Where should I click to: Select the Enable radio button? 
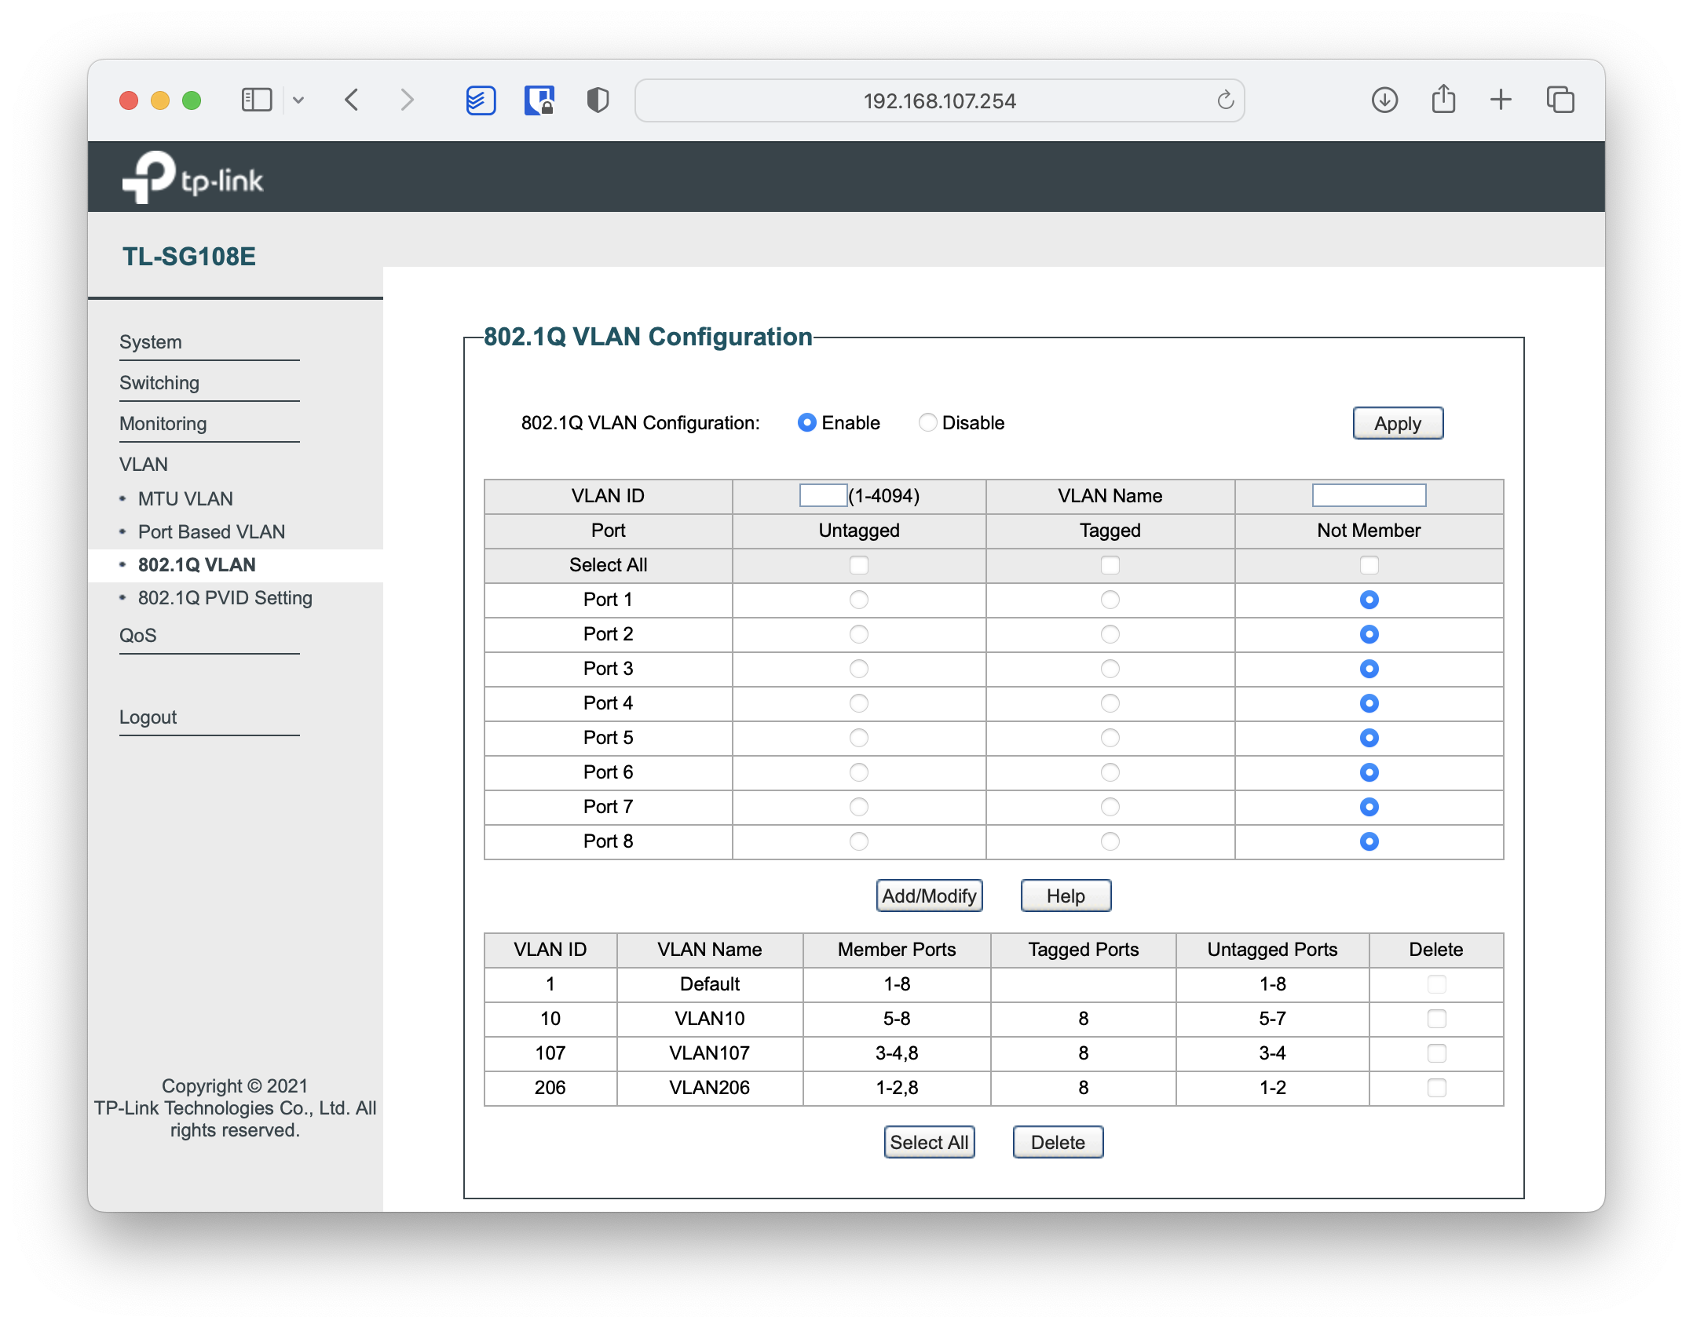[x=806, y=423]
